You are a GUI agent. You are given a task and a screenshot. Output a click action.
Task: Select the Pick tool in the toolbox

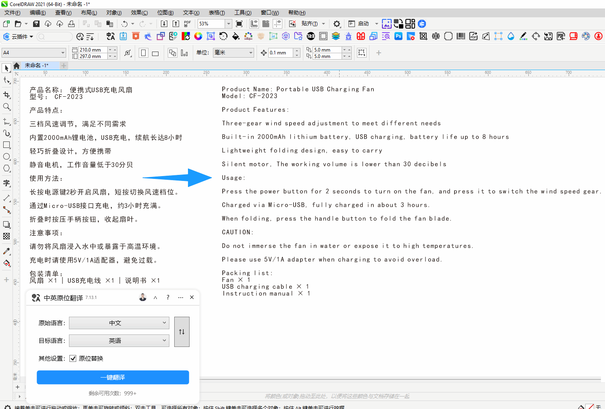(x=6, y=68)
